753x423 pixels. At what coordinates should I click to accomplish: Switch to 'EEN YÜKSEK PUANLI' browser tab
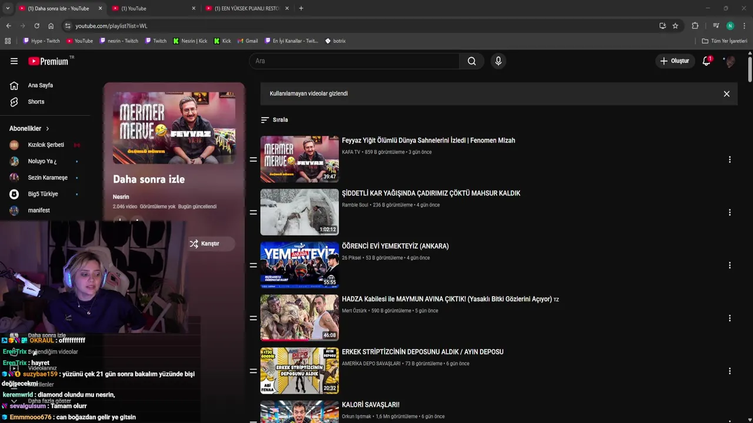coord(247,8)
